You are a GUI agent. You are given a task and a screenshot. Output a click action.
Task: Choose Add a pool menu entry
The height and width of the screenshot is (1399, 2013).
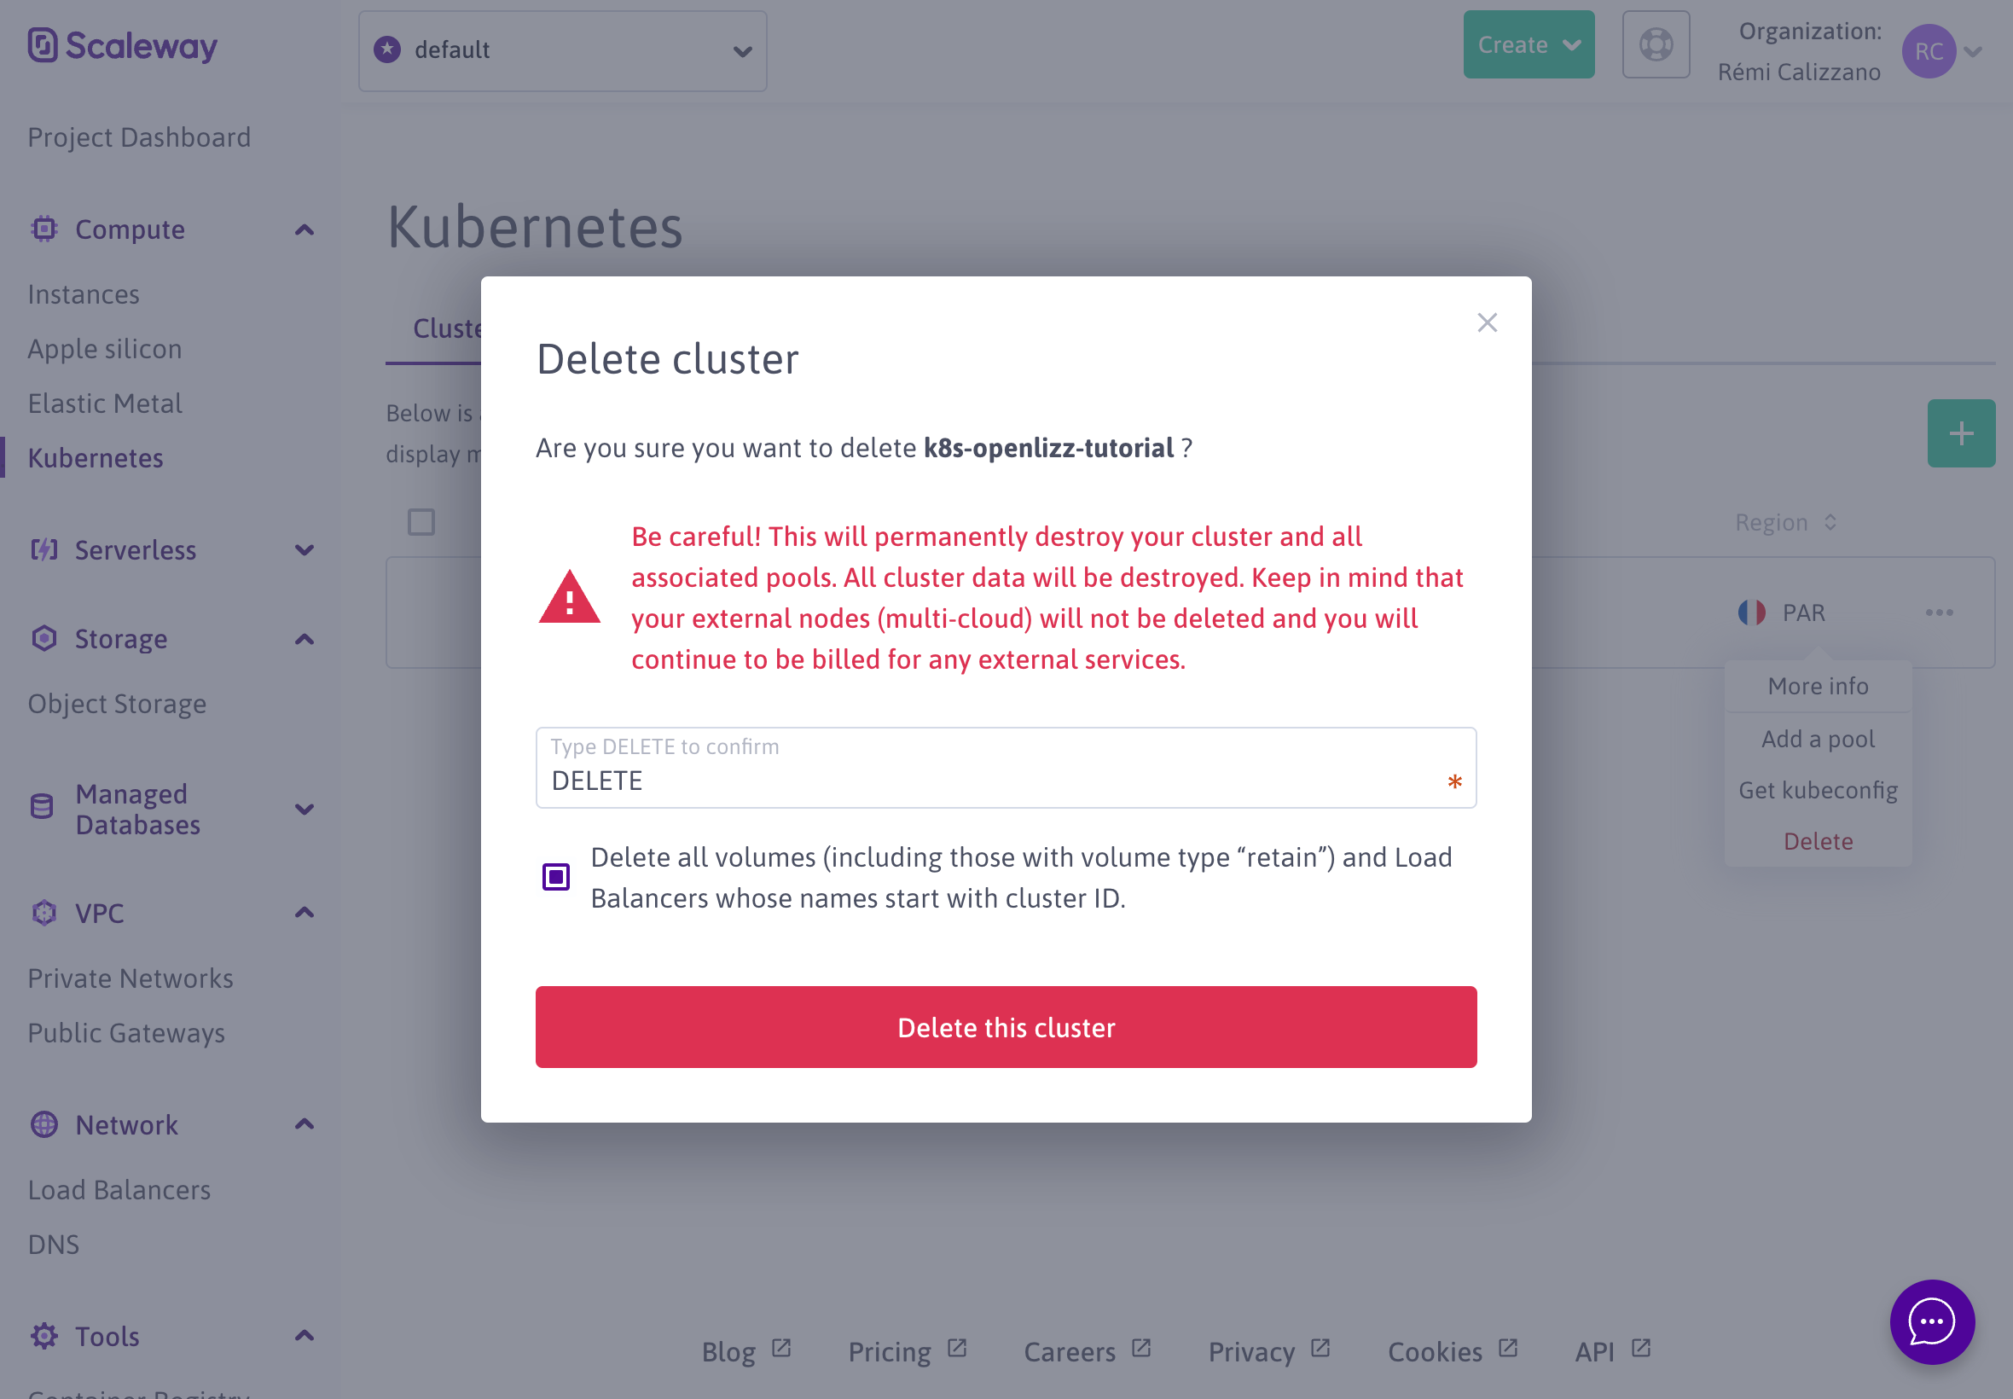click(x=1818, y=739)
